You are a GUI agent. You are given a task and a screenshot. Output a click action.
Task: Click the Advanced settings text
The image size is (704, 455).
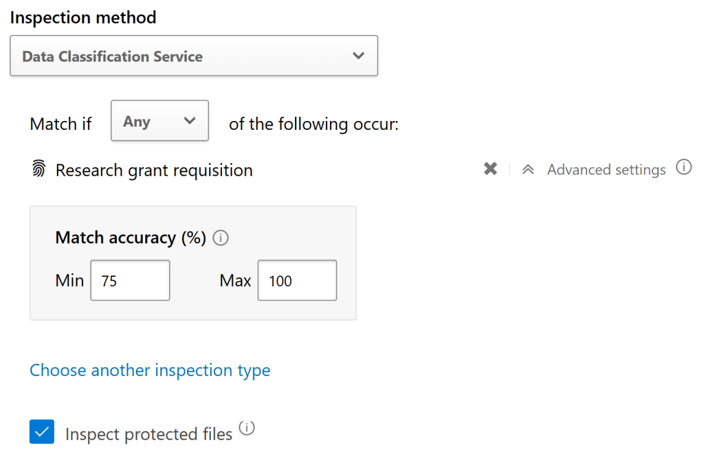pyautogui.click(x=606, y=170)
